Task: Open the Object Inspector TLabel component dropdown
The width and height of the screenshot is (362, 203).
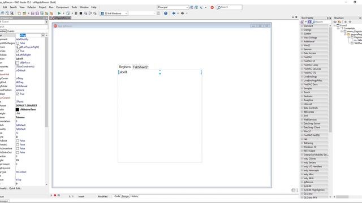Action: (46, 22)
